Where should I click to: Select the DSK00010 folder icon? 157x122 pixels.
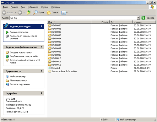click(50, 58)
